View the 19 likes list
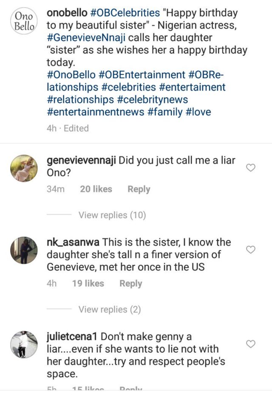The image size is (272, 395). tap(88, 284)
